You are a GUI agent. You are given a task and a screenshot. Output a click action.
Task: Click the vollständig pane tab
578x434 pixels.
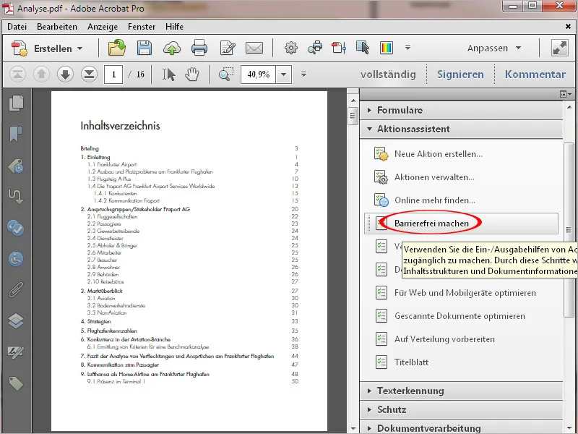click(388, 75)
